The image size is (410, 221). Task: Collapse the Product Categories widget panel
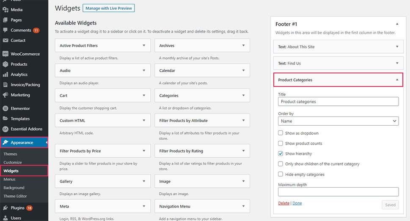point(397,80)
